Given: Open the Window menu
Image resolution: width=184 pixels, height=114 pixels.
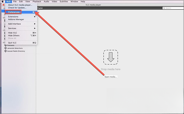Looking at the screenshot, I should click(x=74, y=2).
